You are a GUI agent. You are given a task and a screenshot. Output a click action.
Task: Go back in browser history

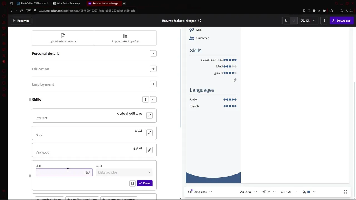pos(11,11)
